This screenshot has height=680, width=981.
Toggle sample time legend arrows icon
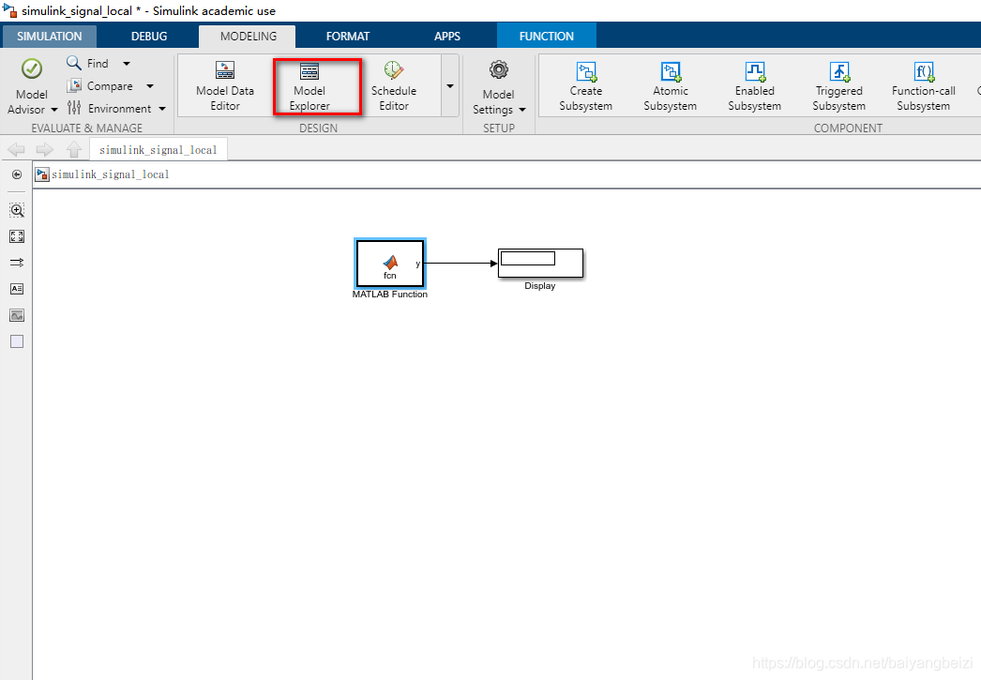coord(17,263)
